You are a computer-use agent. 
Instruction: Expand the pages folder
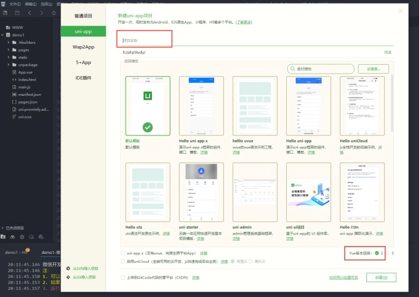[8, 50]
